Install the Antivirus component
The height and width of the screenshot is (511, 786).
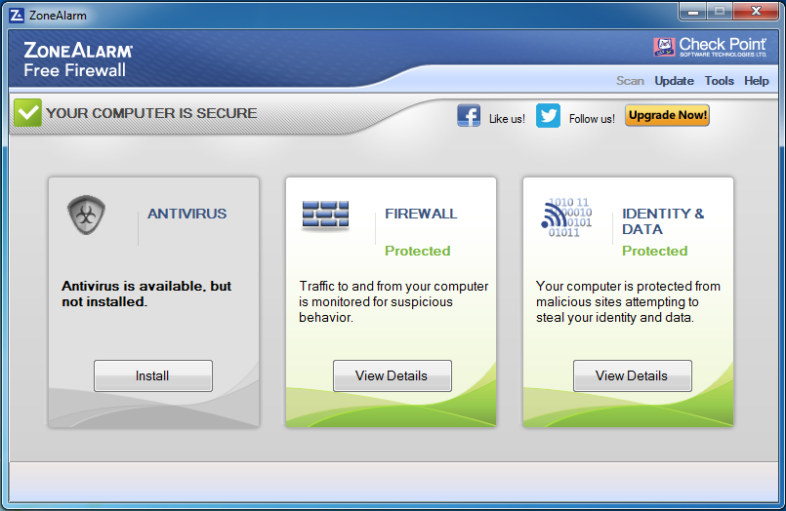[x=153, y=375]
